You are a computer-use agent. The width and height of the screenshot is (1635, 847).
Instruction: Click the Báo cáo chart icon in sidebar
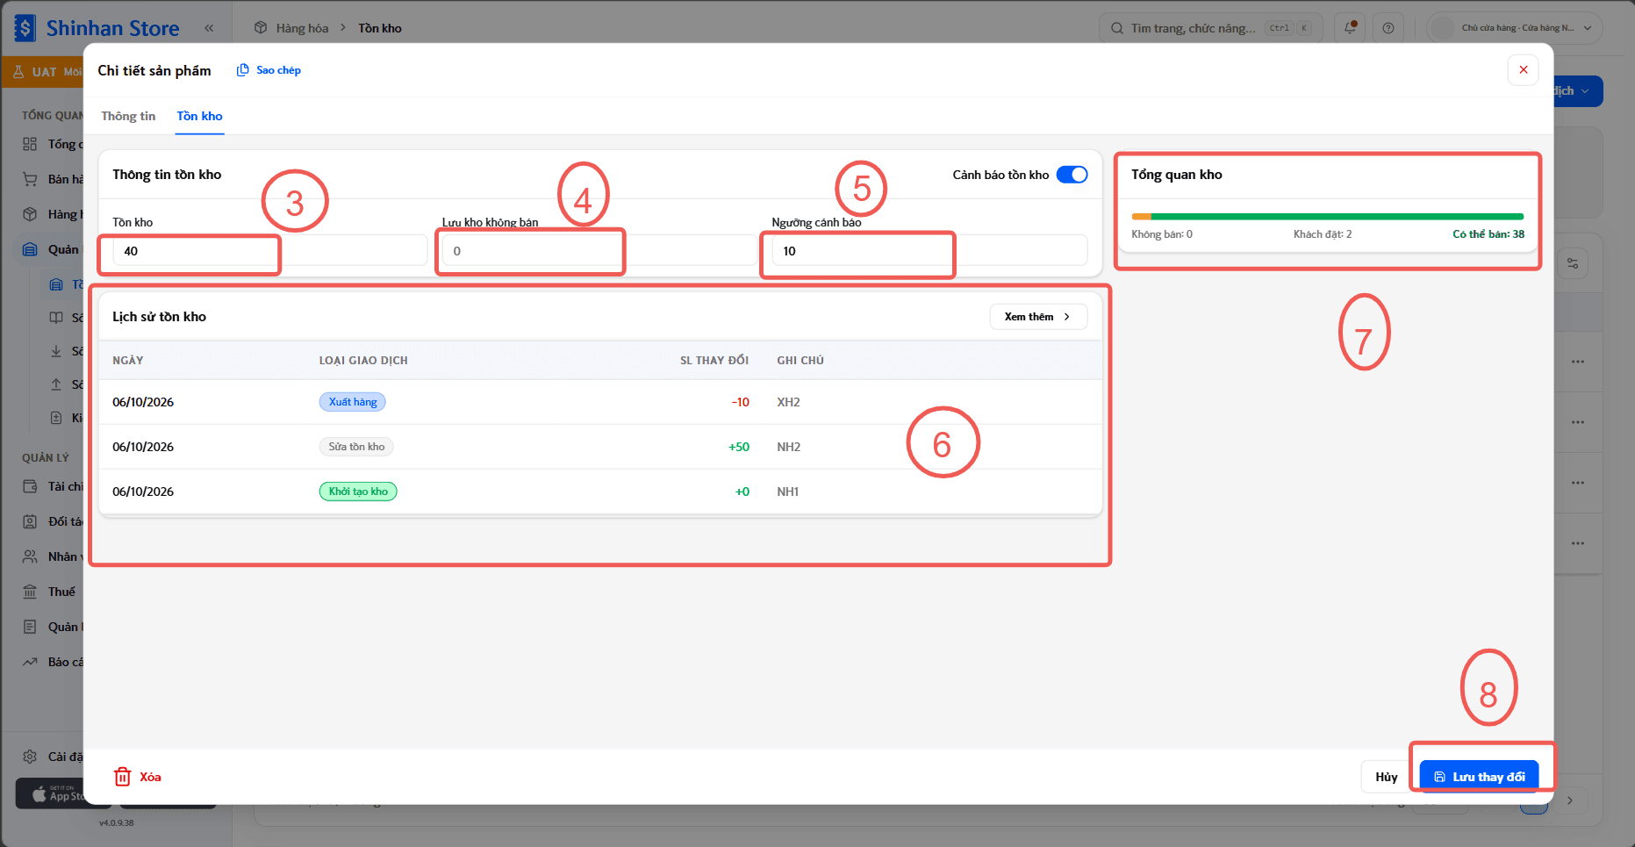30,662
